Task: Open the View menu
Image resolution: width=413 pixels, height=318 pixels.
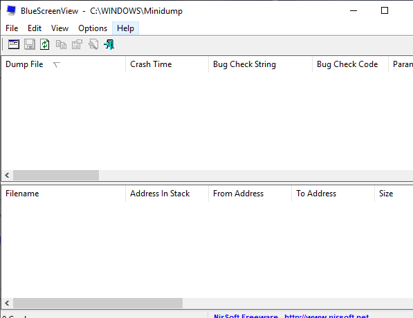Action: tap(59, 28)
